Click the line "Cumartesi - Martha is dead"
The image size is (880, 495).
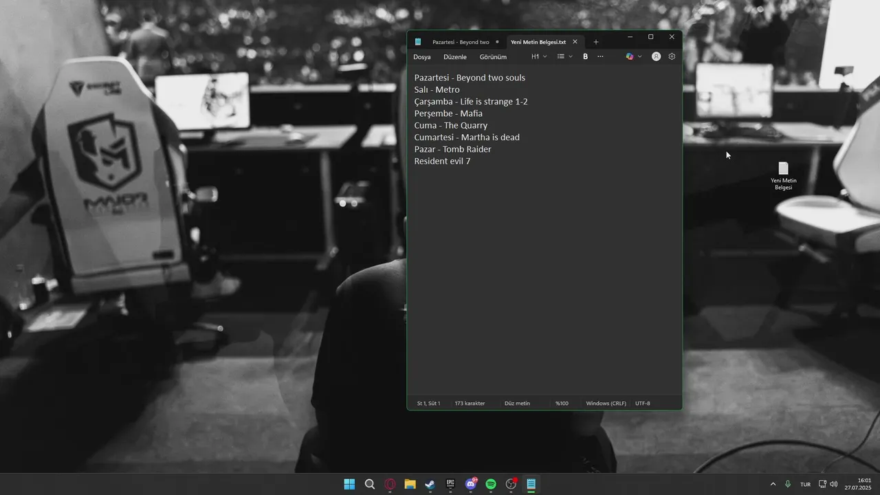[x=467, y=137]
